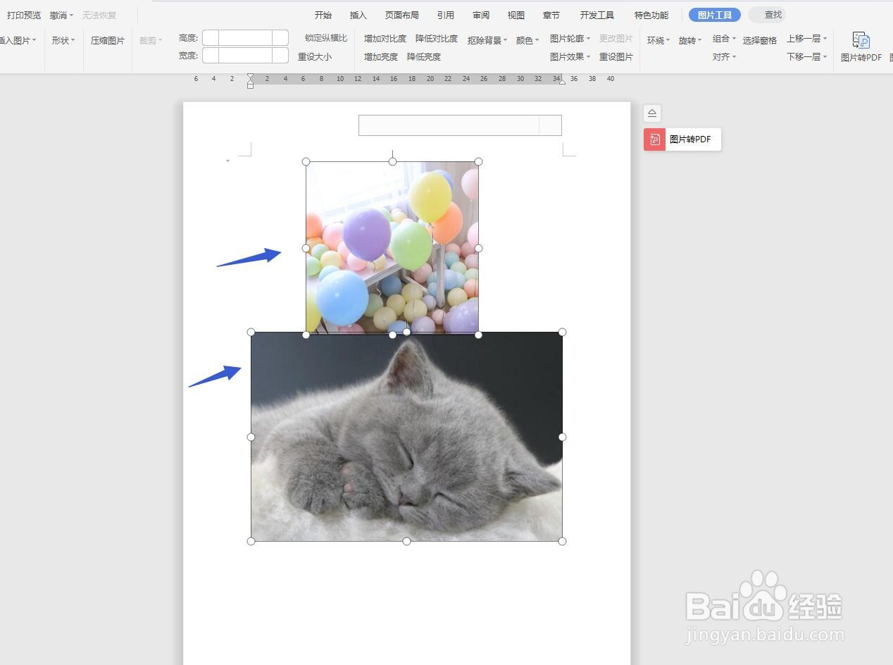893x665 pixels.
Task: Open the 章节 tab
Action: pyautogui.click(x=551, y=15)
